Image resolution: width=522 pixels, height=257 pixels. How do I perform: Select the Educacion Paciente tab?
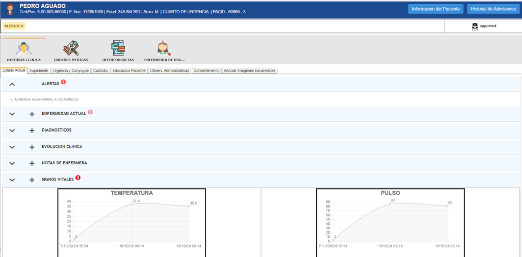click(x=129, y=71)
